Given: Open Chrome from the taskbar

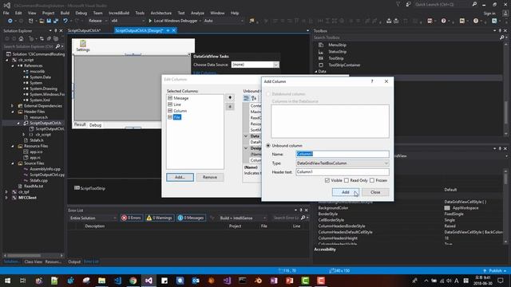Looking at the screenshot, I should point(133,281).
